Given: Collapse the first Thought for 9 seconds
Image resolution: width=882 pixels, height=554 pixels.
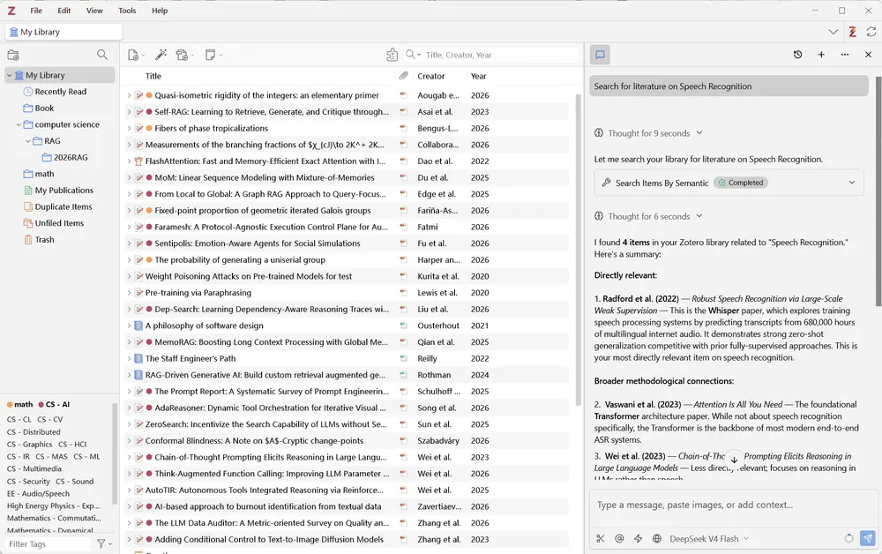Looking at the screenshot, I should click(x=648, y=133).
